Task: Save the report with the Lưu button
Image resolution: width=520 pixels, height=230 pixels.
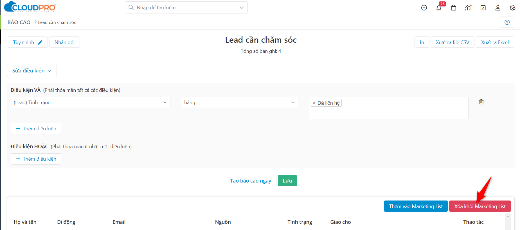Action: pos(287,181)
